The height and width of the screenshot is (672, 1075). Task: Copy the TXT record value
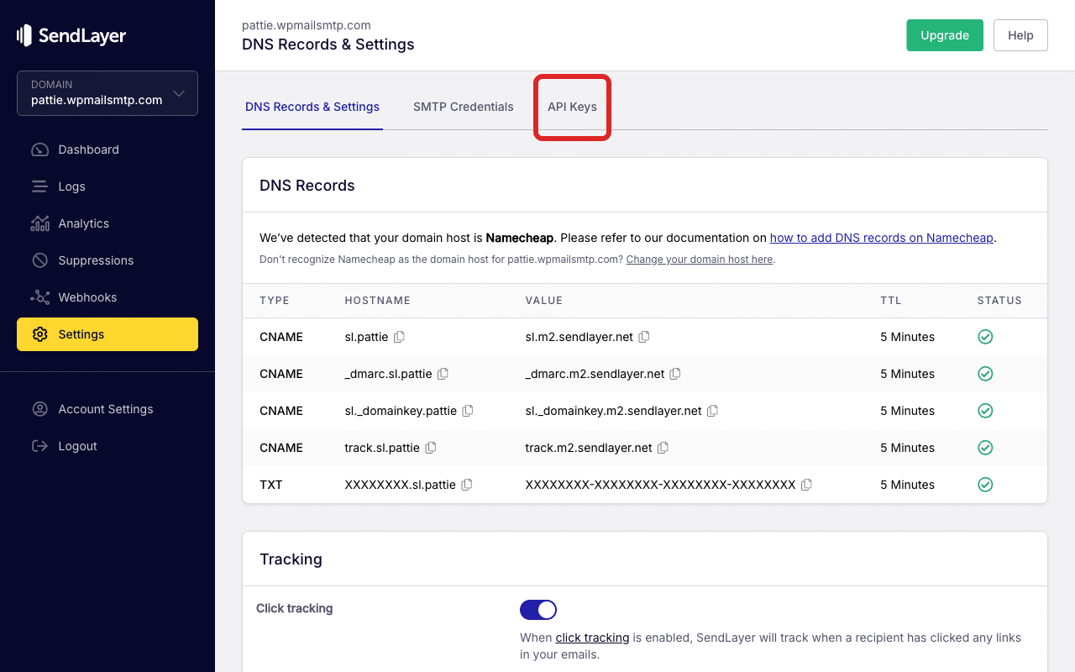pyautogui.click(x=806, y=485)
